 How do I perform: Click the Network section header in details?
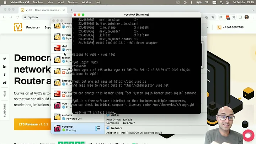tap(117, 128)
